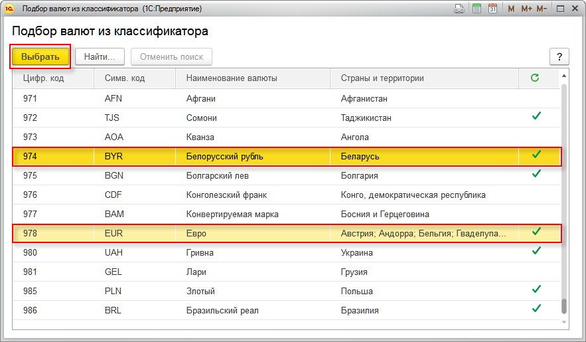Open the calculator tool
Viewport: 586px width, 342px height.
point(476,9)
